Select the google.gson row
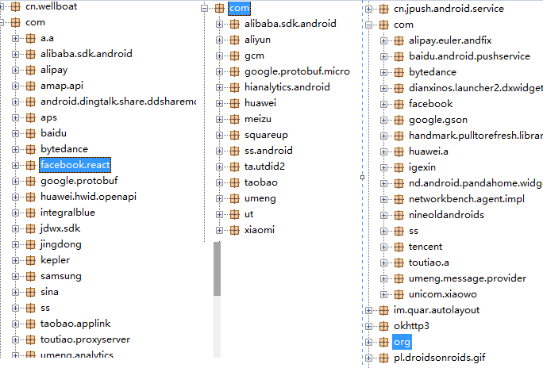Viewport: 543px width, 368px height. pyautogui.click(x=438, y=120)
